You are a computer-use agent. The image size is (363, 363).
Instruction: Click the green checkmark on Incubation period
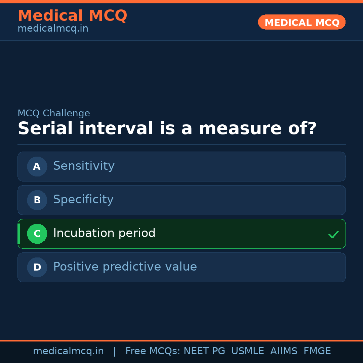point(333,234)
